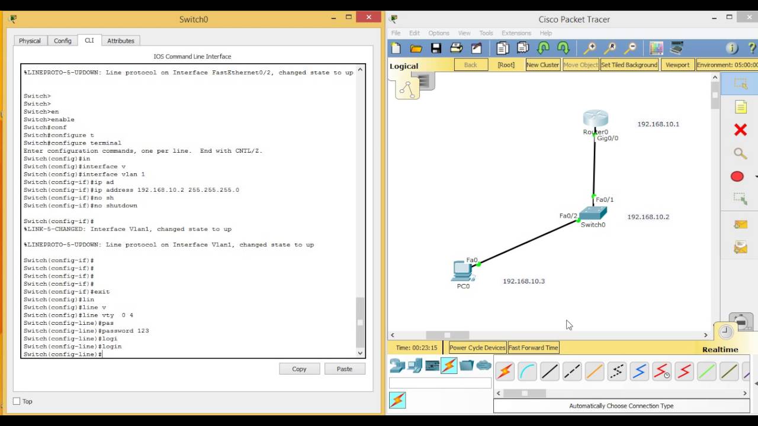Redo the action with the green arrow

click(563, 49)
